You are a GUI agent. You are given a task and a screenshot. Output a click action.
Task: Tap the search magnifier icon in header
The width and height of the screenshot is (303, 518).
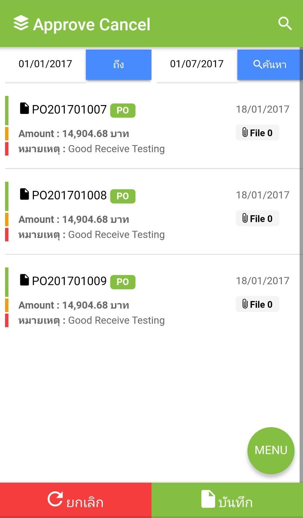(285, 24)
